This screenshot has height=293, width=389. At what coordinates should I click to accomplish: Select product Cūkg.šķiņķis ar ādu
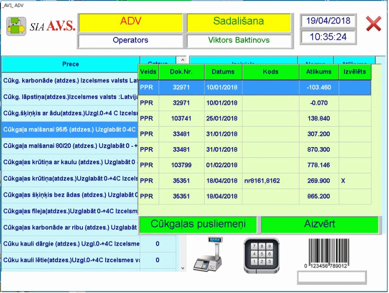click(70, 113)
